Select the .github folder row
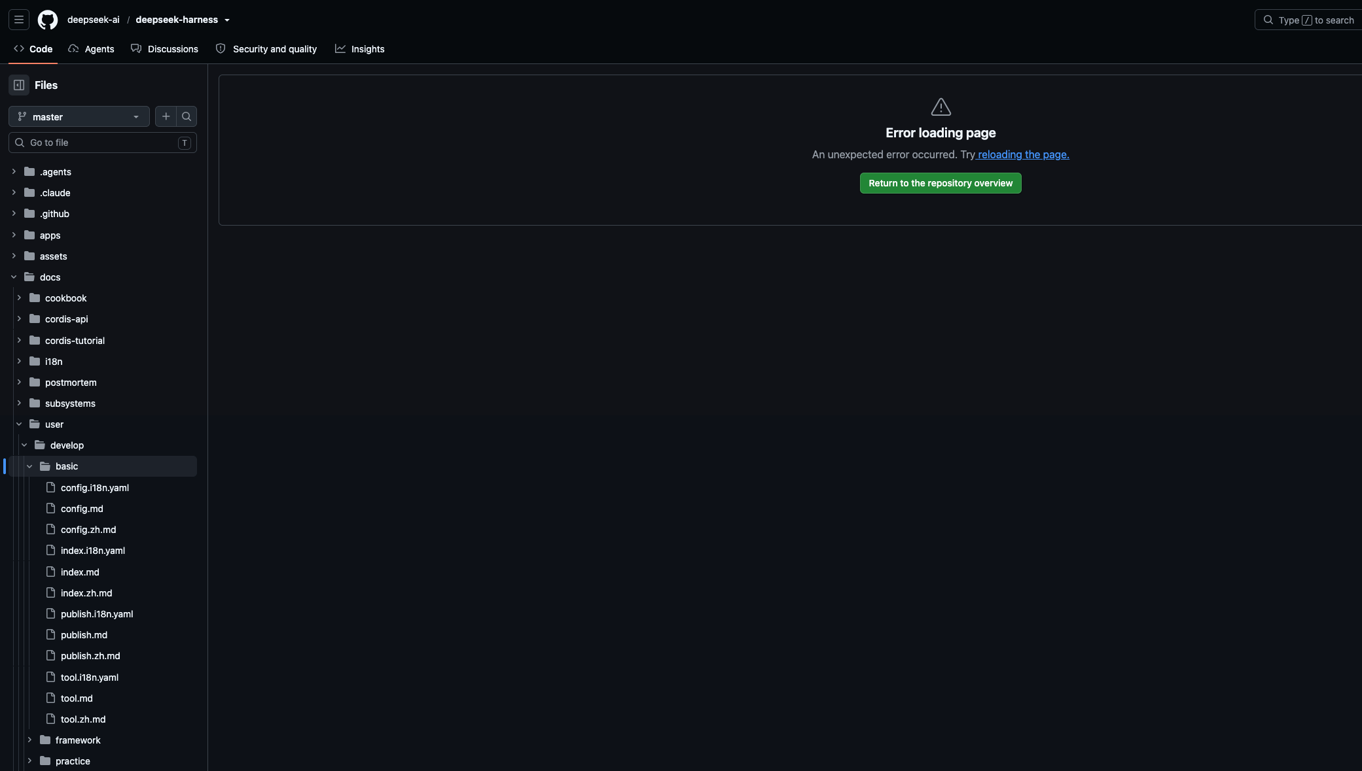 point(103,214)
